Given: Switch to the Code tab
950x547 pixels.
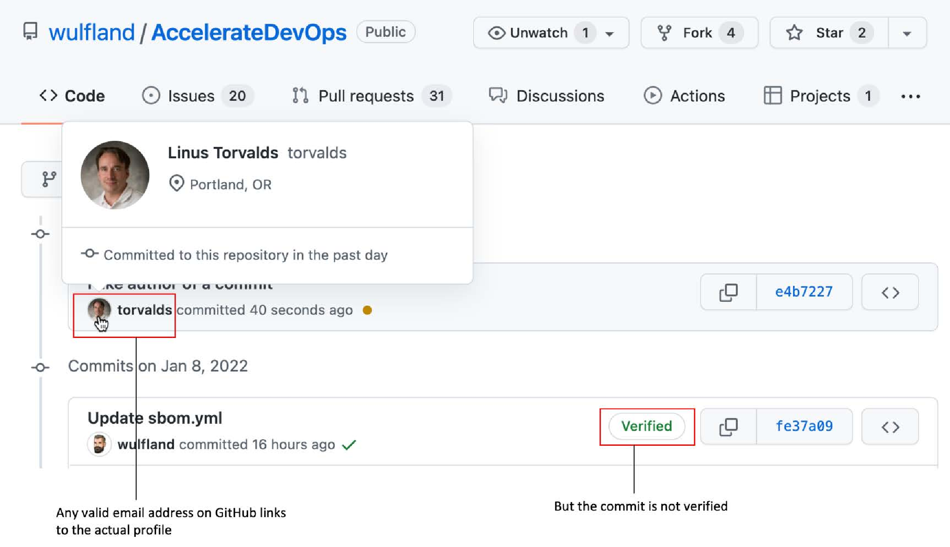Looking at the screenshot, I should click(x=72, y=96).
